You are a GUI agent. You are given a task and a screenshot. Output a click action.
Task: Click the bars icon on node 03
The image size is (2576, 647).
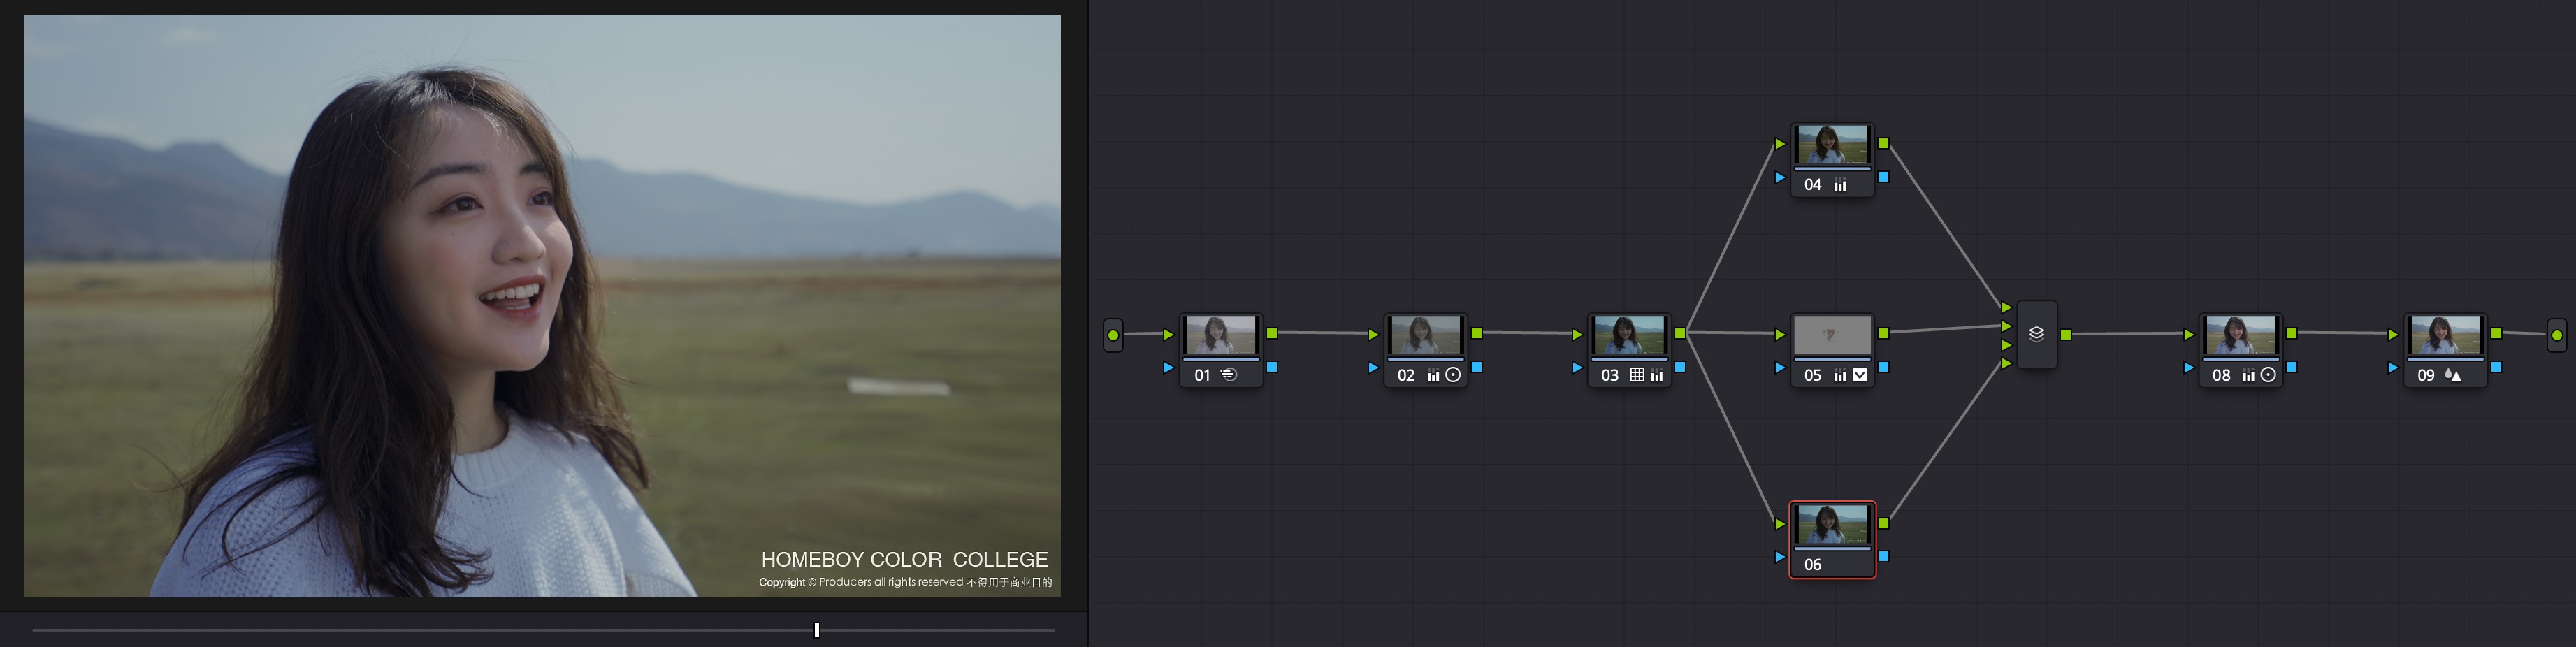point(1657,375)
